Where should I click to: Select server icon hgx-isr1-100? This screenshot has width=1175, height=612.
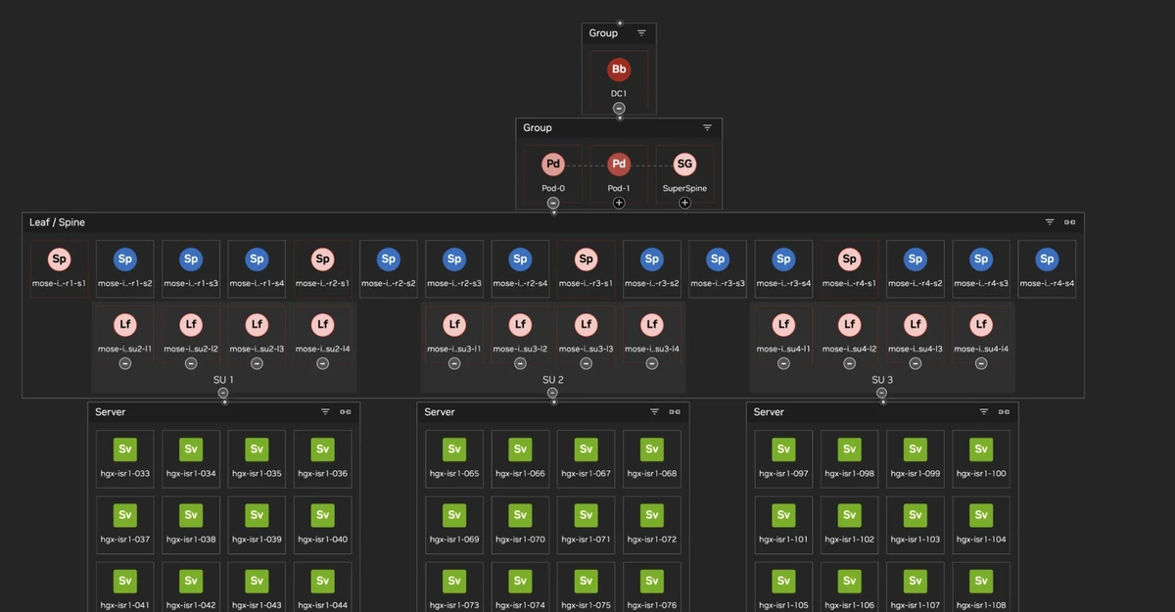click(981, 449)
